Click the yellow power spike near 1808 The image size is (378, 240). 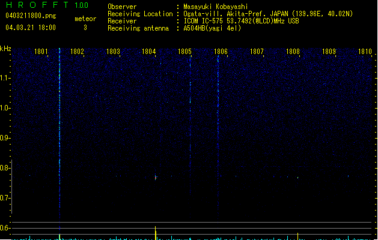(297, 236)
